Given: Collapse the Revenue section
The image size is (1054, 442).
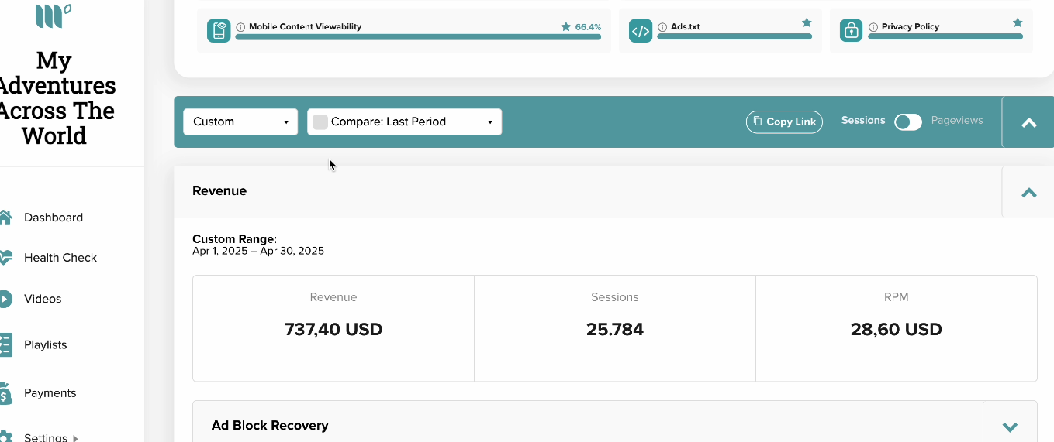Looking at the screenshot, I should tap(1029, 192).
